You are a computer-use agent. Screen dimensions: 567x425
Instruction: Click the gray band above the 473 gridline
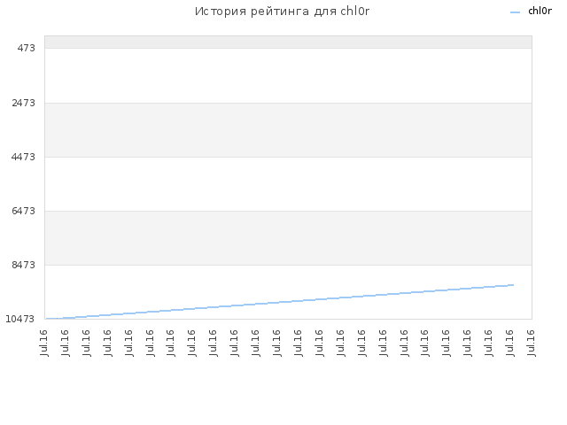coord(288,42)
